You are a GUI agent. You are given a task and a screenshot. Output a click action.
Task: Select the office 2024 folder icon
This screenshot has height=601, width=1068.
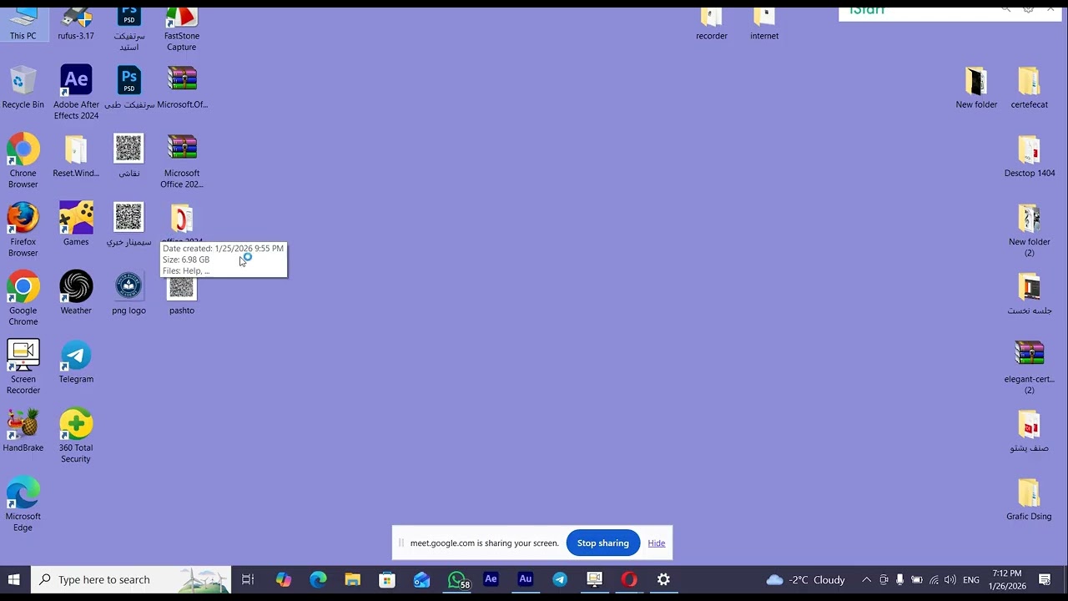(x=182, y=220)
